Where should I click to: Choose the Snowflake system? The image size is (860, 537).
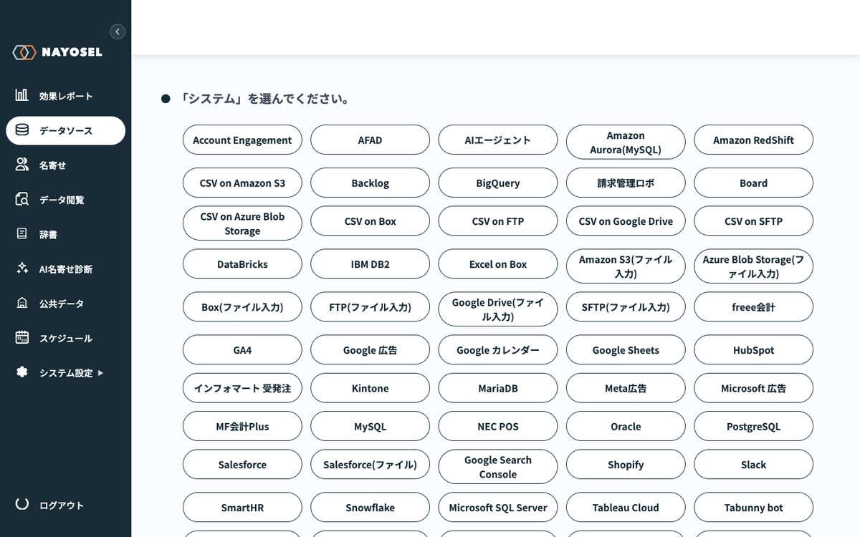click(370, 508)
